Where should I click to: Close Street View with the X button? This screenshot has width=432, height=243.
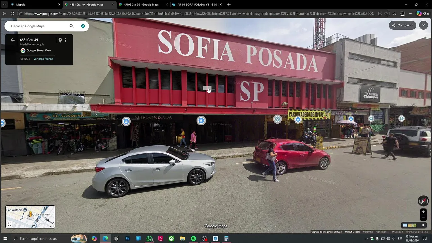(423, 25)
